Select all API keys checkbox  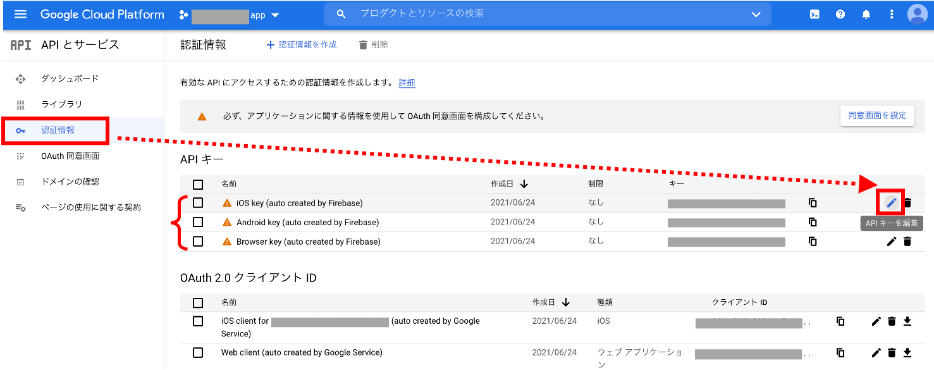[198, 185]
